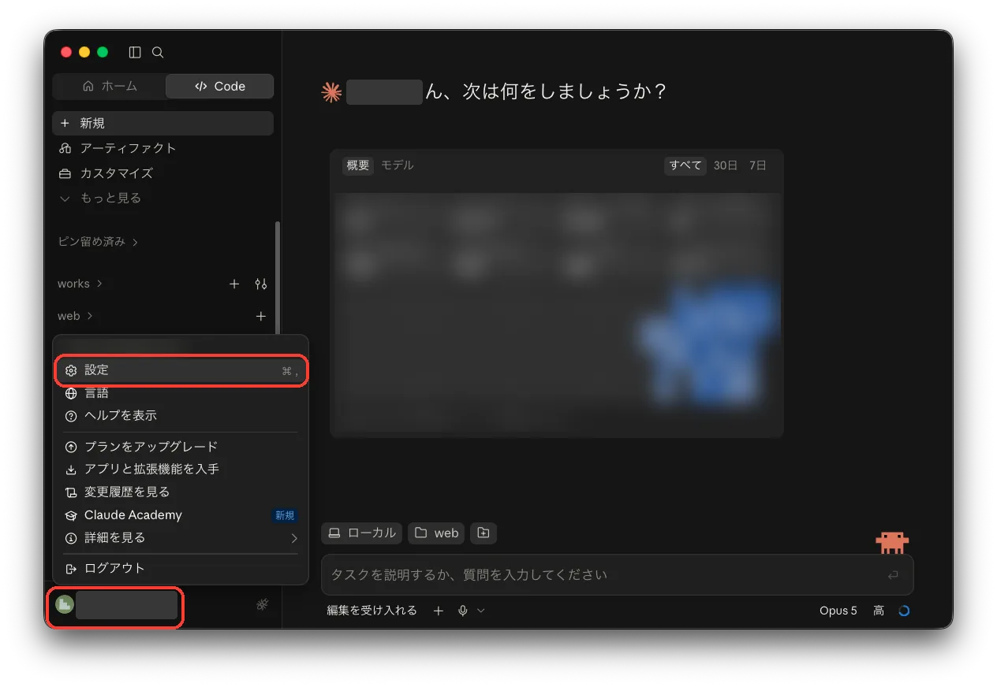Viewport: 997px width, 687px height.
Task: Expand もっと見る in the sidebar
Action: coord(162,198)
